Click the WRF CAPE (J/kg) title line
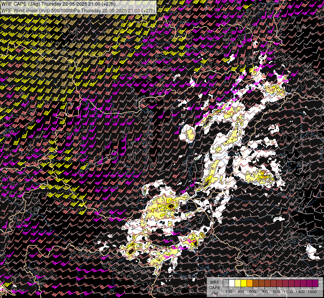This screenshot has width=324, height=298. tap(58, 4)
